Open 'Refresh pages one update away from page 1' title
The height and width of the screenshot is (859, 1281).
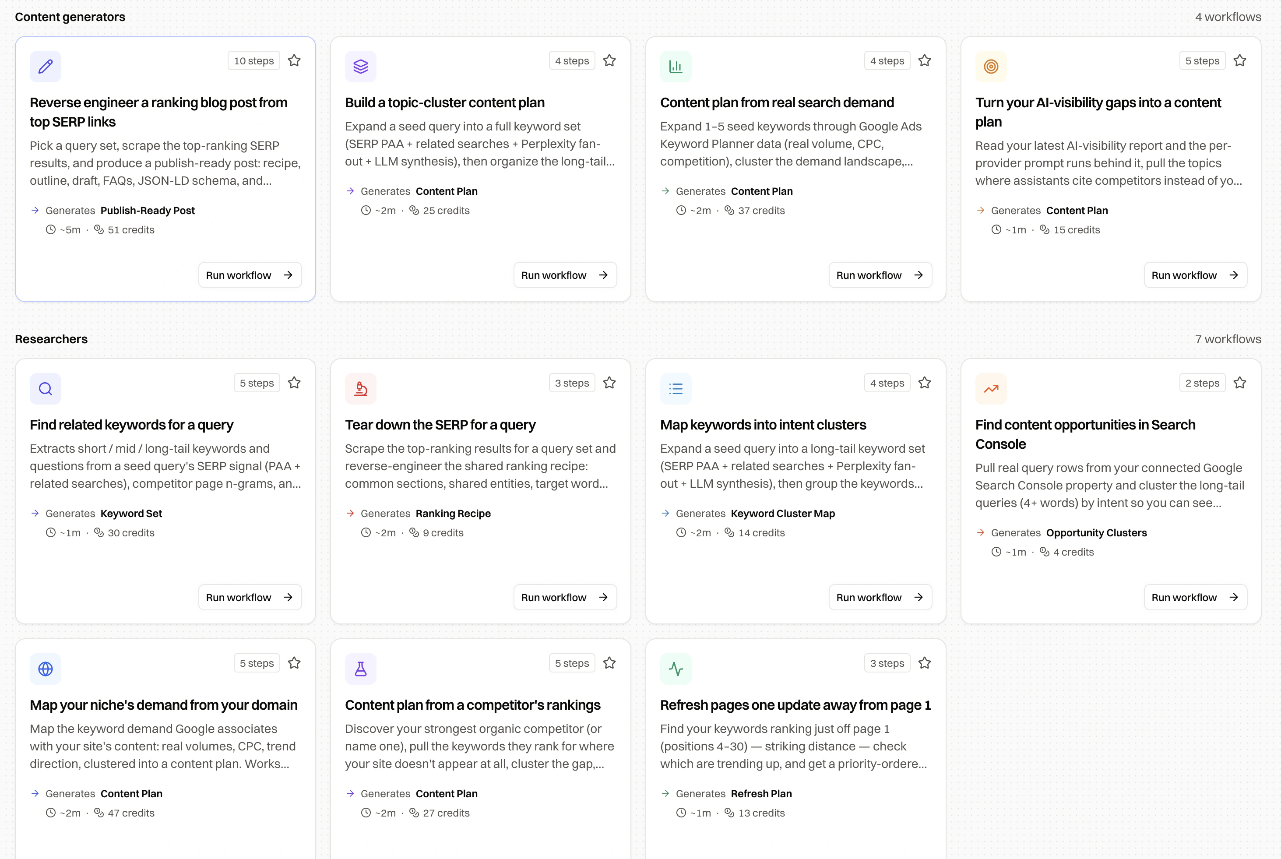click(795, 705)
